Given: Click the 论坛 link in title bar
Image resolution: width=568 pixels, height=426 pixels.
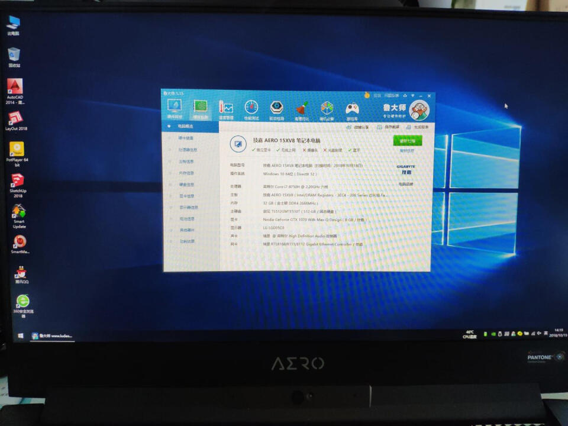Looking at the screenshot, I should [377, 96].
